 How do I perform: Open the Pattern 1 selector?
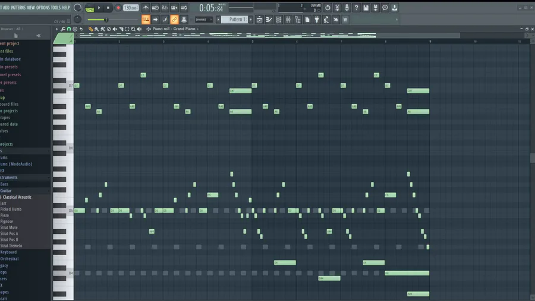234,20
